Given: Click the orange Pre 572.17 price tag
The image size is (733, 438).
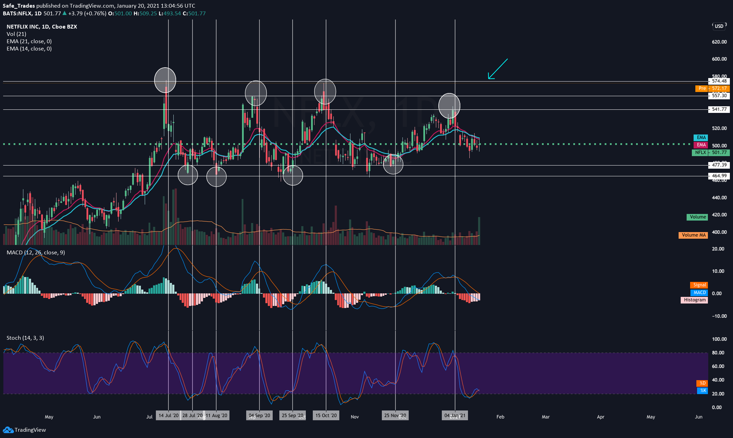Looking at the screenshot, I should point(712,89).
